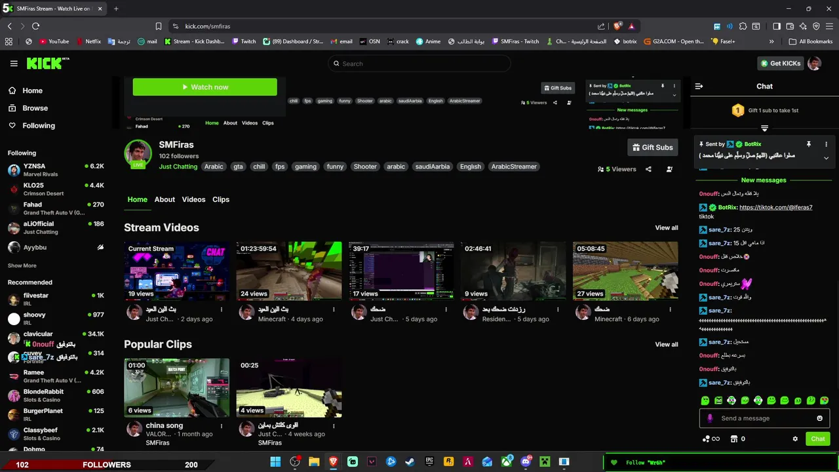
Task: Click the follow-user icon beside share
Action: [x=669, y=169]
